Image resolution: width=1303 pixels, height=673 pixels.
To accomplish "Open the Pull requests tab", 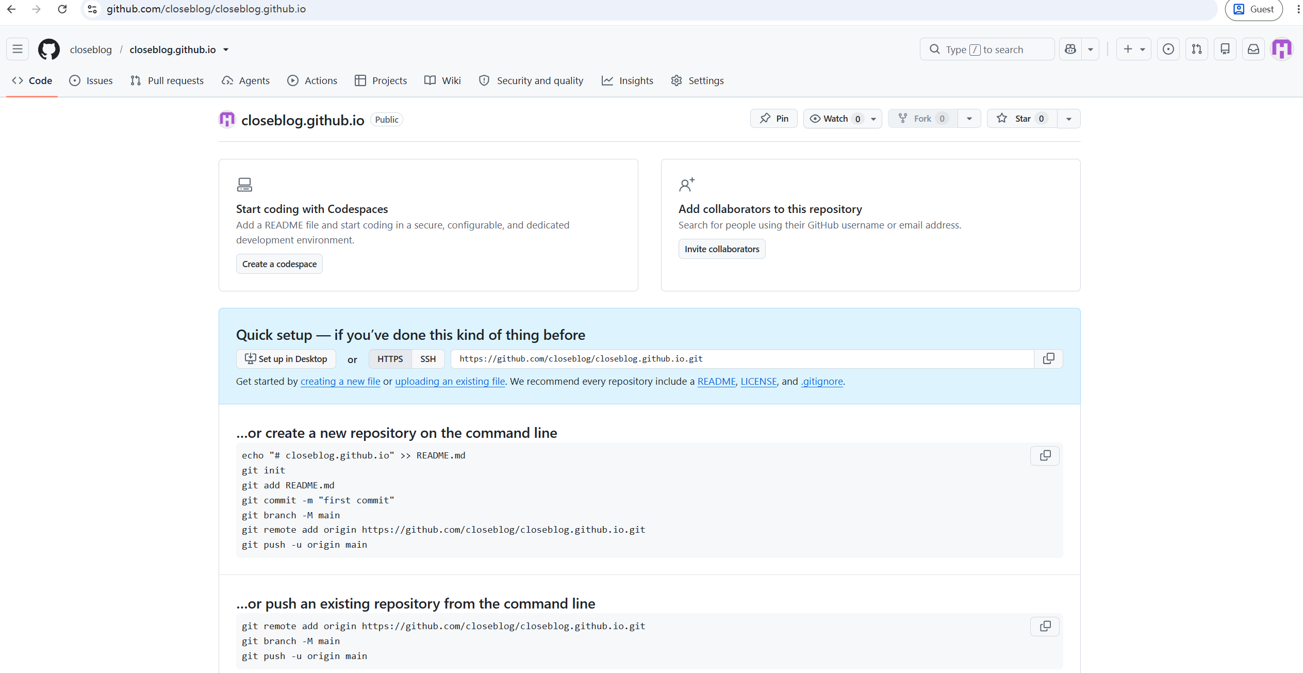I will point(167,80).
